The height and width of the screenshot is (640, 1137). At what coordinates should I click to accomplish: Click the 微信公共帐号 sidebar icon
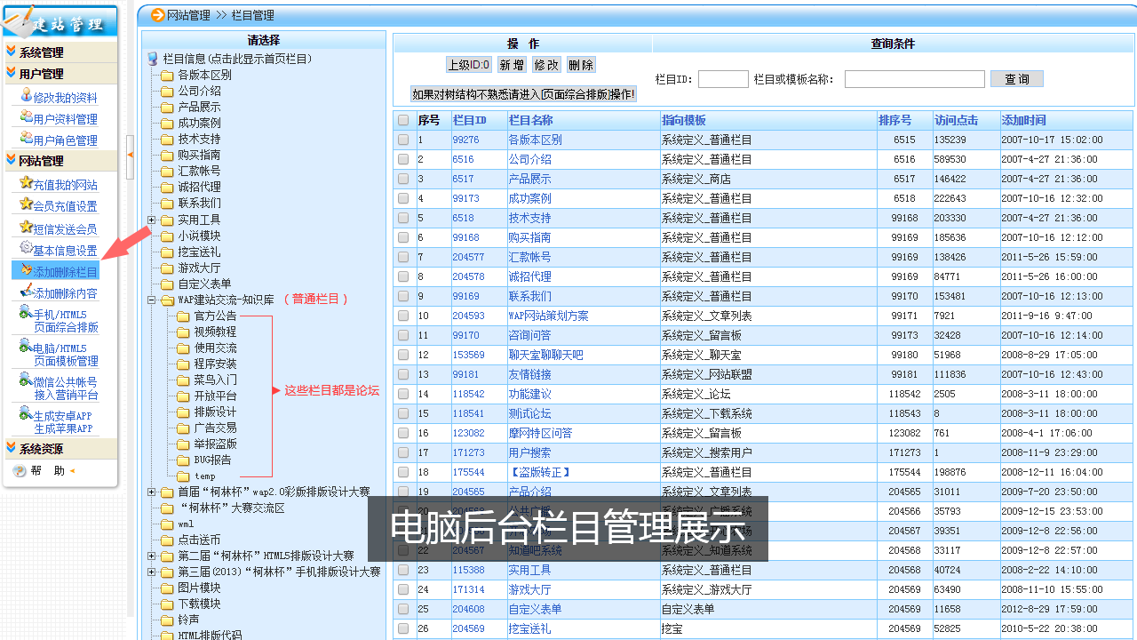(x=26, y=380)
